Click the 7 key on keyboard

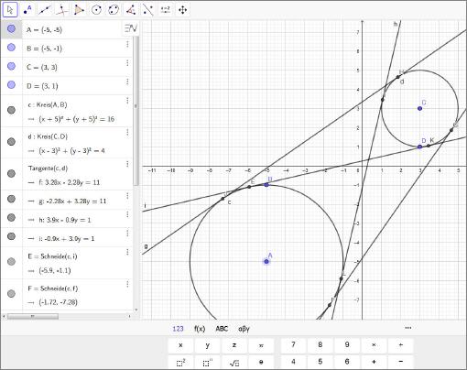[x=293, y=345]
